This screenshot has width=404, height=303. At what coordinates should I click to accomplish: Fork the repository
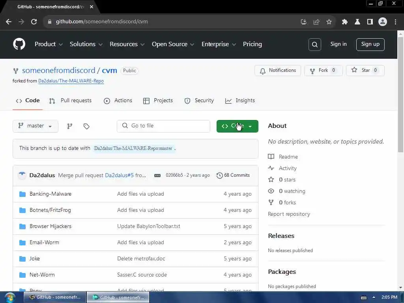[x=323, y=70]
